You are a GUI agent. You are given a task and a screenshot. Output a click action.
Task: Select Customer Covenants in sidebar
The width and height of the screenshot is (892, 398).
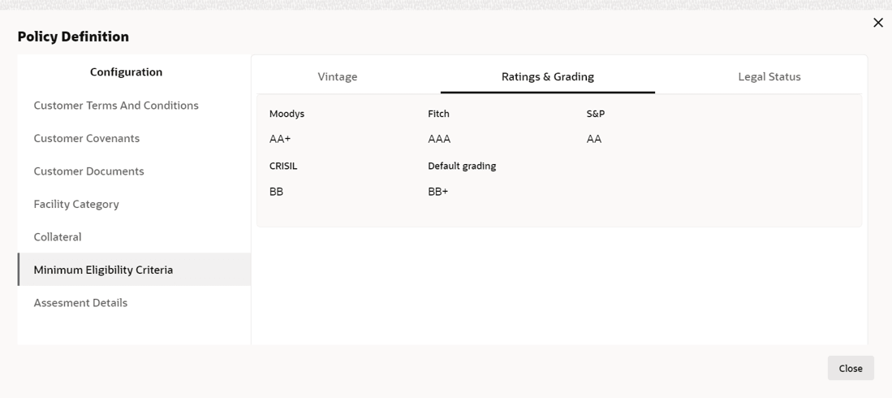pos(87,138)
